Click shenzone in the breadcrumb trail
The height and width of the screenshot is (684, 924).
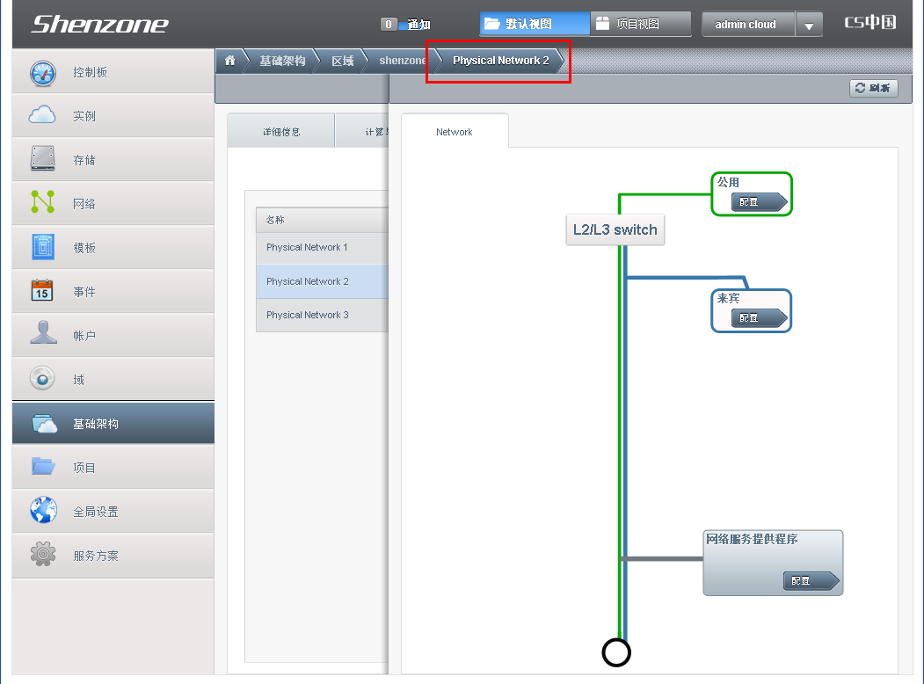pos(402,61)
